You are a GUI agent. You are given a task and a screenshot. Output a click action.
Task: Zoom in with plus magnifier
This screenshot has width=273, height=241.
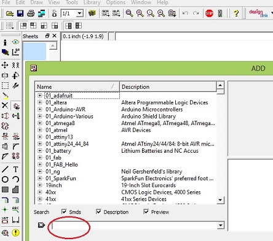pos(140,13)
